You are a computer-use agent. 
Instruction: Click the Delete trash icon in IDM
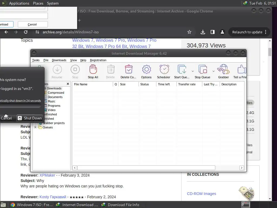pos(111,69)
